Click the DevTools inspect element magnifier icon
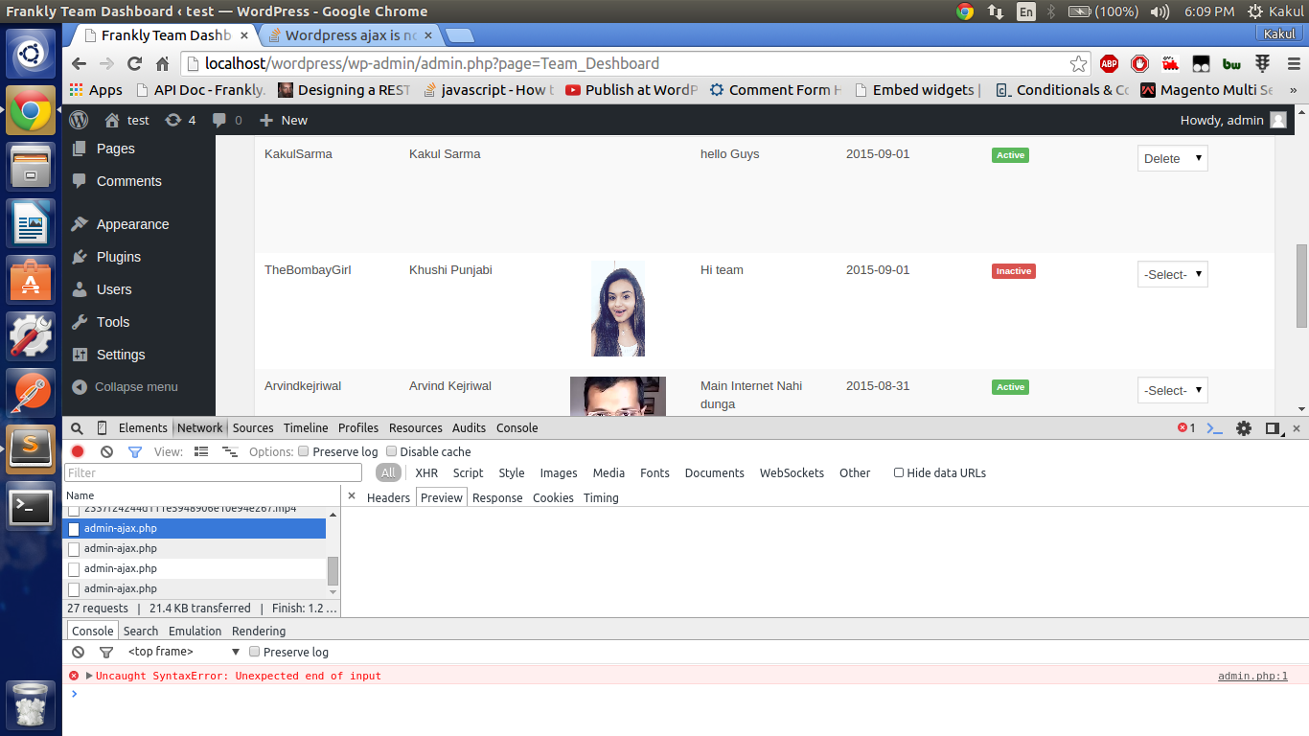This screenshot has height=736, width=1309. click(77, 428)
